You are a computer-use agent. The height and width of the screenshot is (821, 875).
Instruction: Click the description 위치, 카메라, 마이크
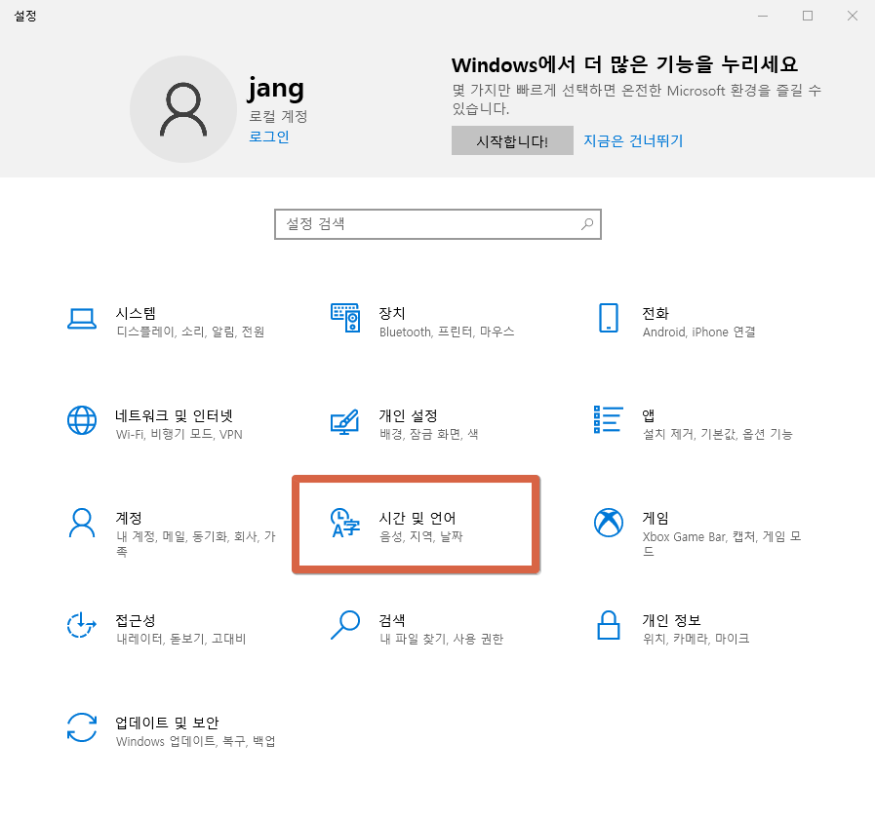[696, 640]
